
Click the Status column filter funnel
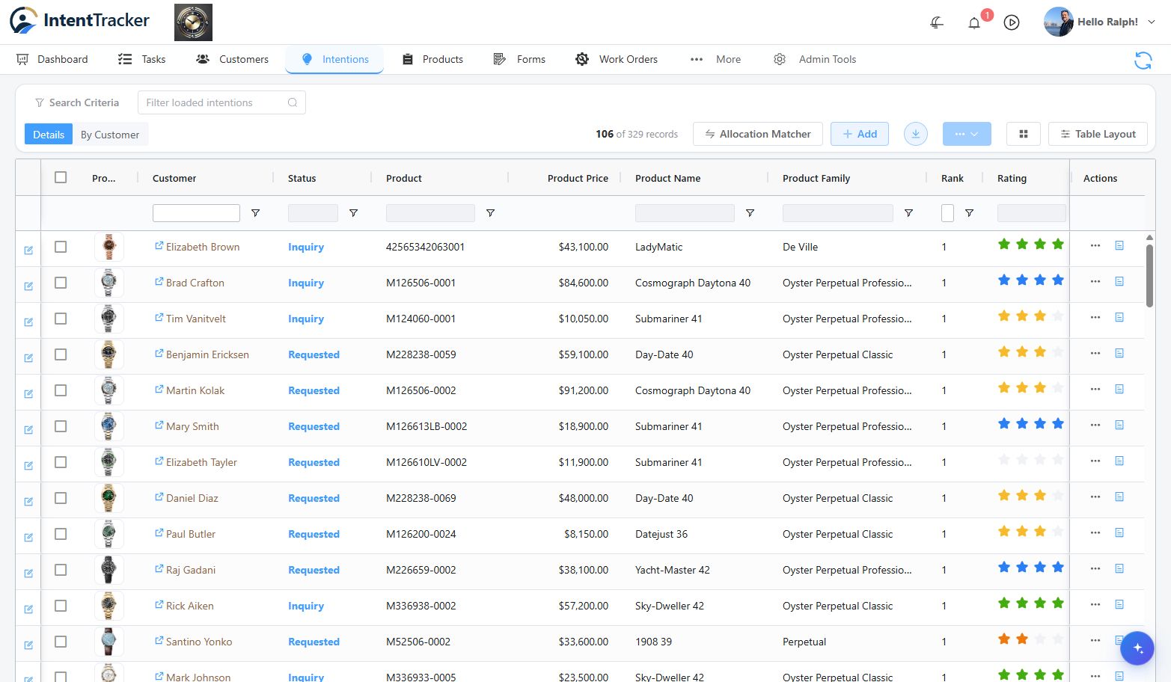click(353, 213)
